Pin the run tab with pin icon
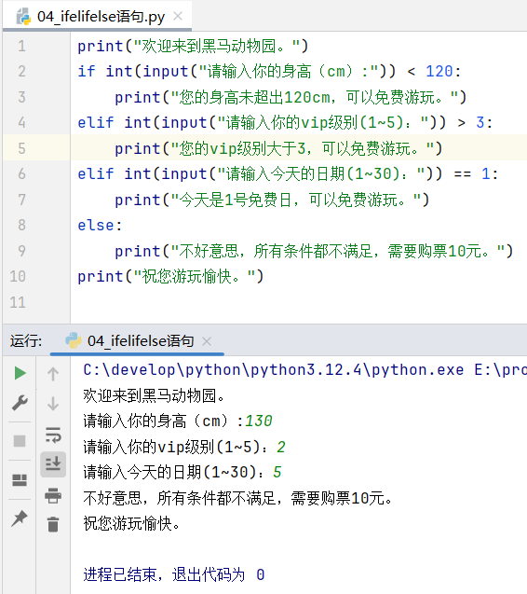527x594 pixels. pyautogui.click(x=20, y=518)
